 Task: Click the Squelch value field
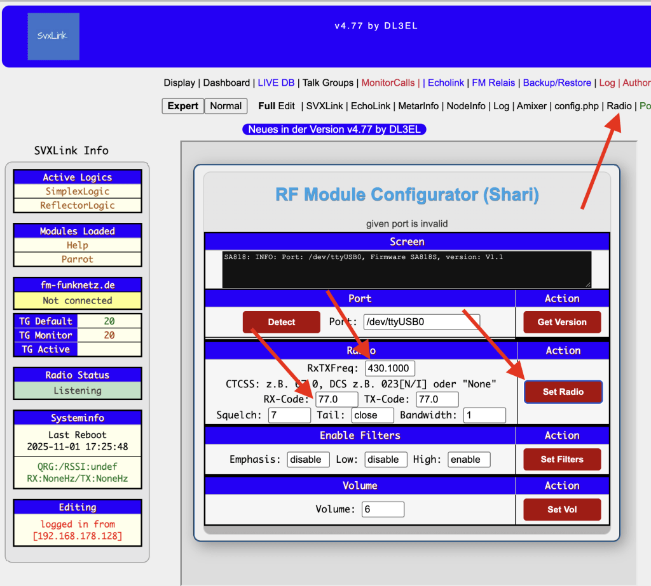[289, 415]
